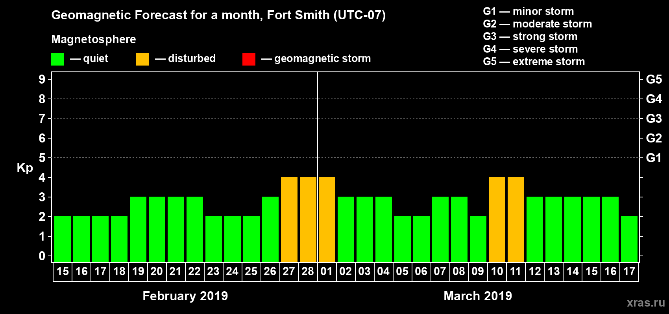This screenshot has width=669, height=314.
Task: Click the 'G5 — extreme storm' legend line
Action: coord(534,62)
